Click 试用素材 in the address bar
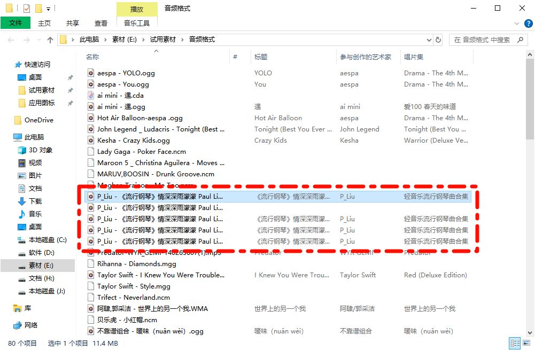Screen dimensions: 535x350 [x=163, y=40]
